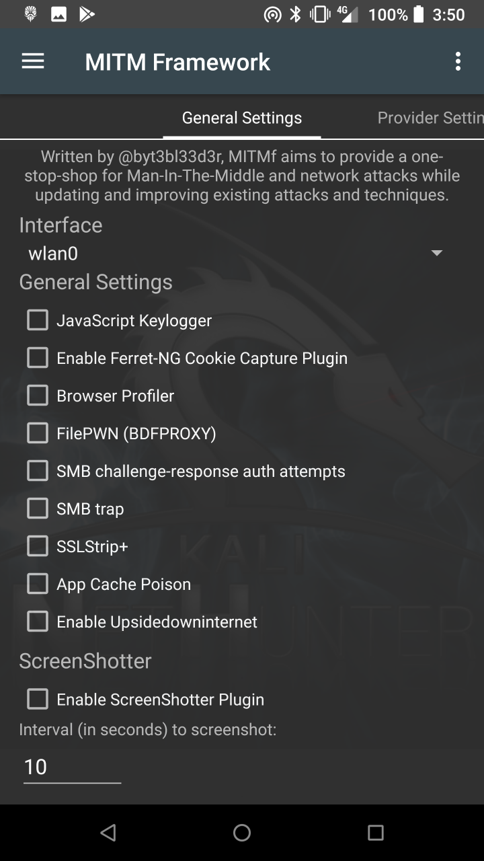Toggle the SSLStrip+ checkbox
The width and height of the screenshot is (484, 861).
click(x=38, y=546)
